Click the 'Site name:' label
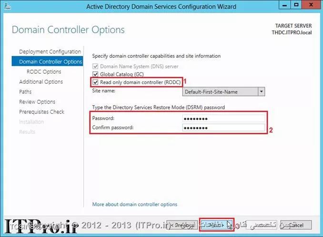Viewport: 323px width, 237px height. pos(103,91)
